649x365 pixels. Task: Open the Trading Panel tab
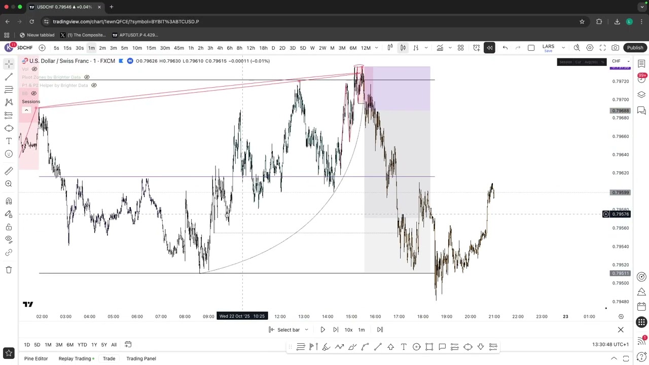pos(141,358)
